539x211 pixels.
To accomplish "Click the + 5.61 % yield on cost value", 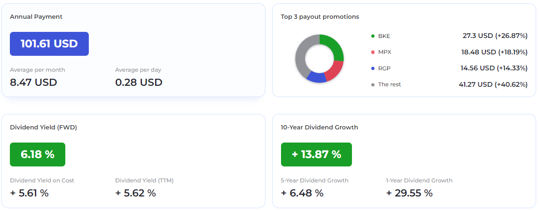I will coord(29,193).
